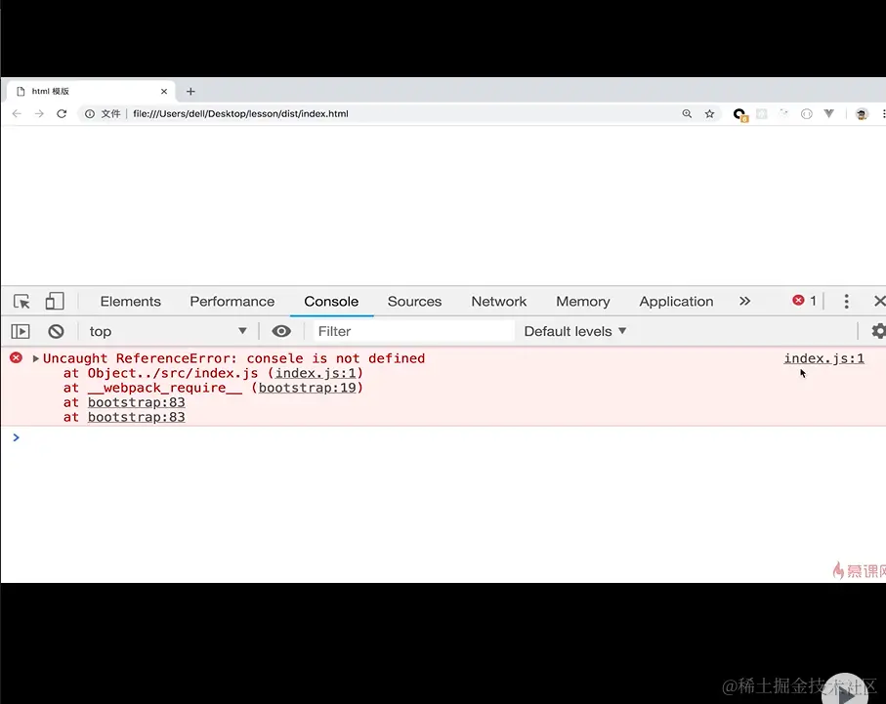Click the site info icon in address bar
This screenshot has width=886, height=704.
click(x=90, y=113)
